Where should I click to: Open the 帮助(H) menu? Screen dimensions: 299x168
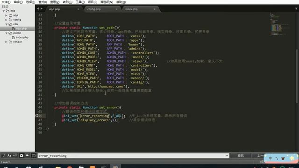[121, 2]
